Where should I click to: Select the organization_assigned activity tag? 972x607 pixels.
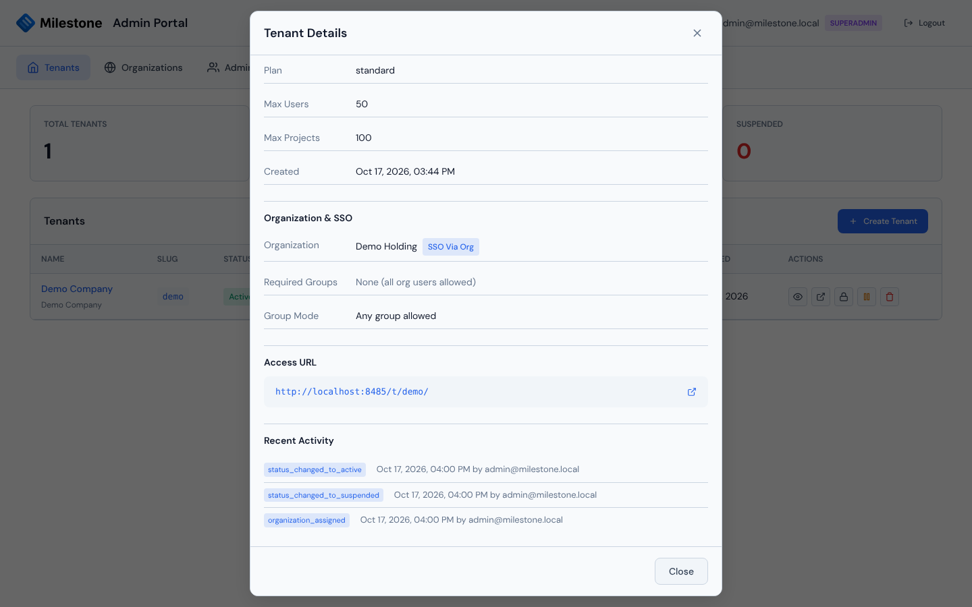306,520
